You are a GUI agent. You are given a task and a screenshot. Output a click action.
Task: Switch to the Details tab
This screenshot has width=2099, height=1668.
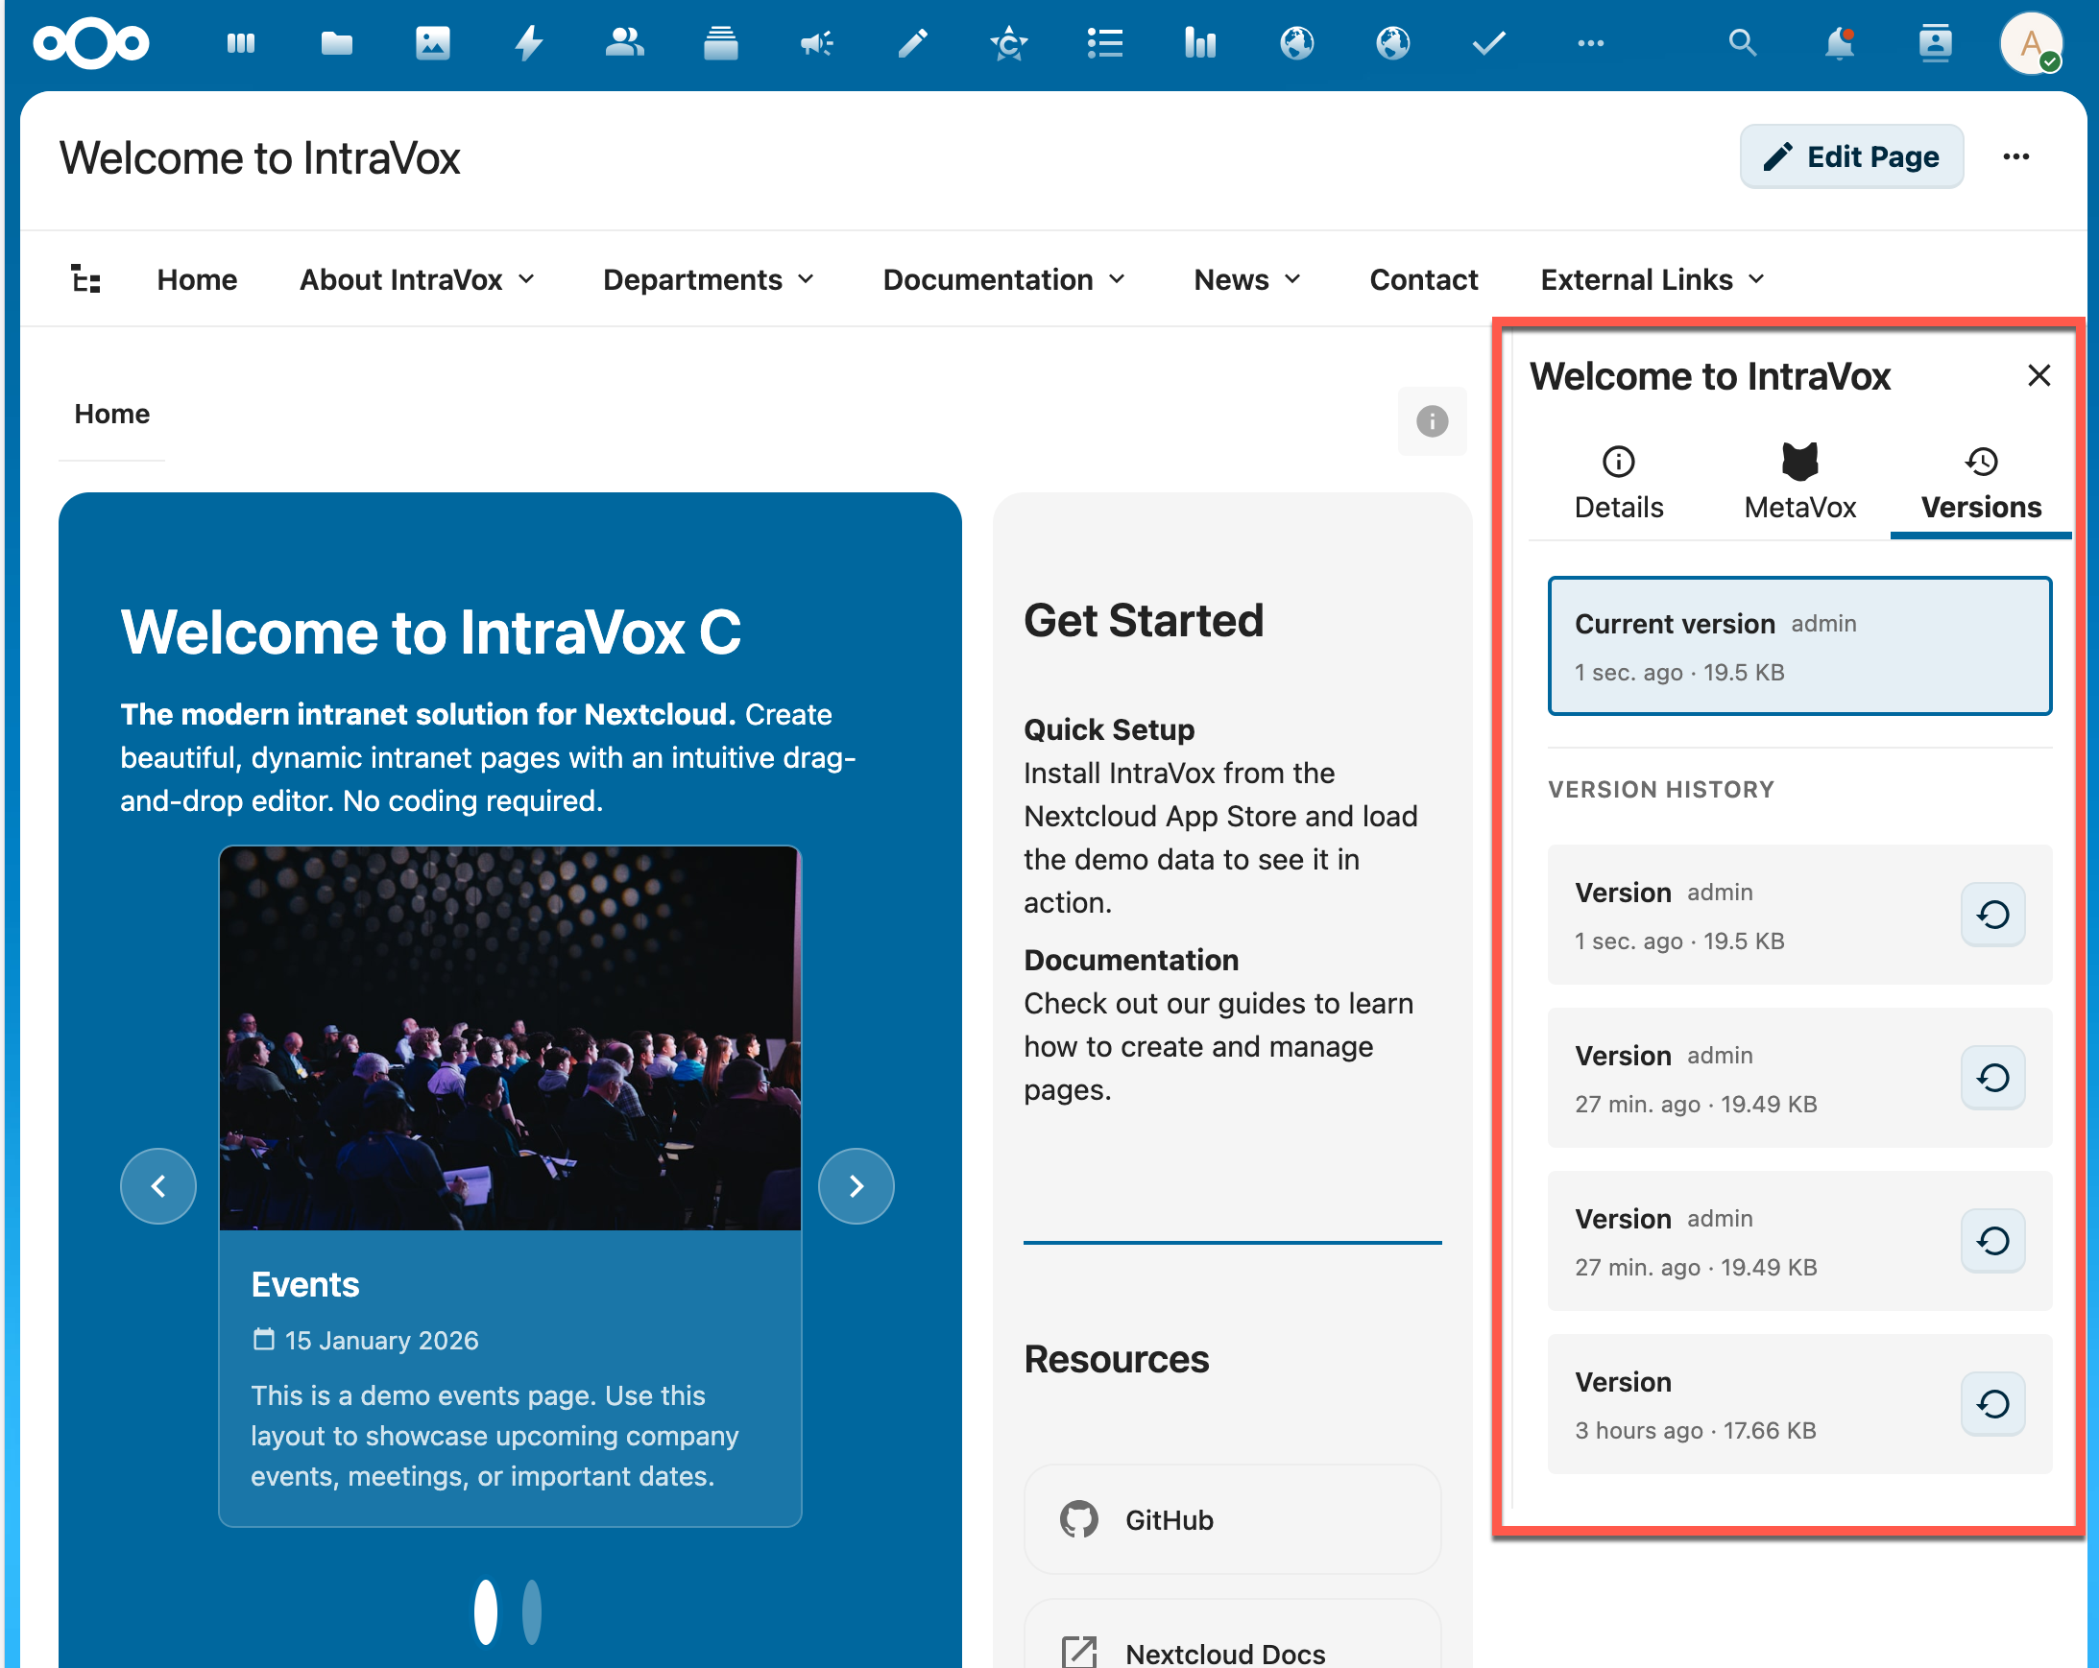(x=1618, y=482)
